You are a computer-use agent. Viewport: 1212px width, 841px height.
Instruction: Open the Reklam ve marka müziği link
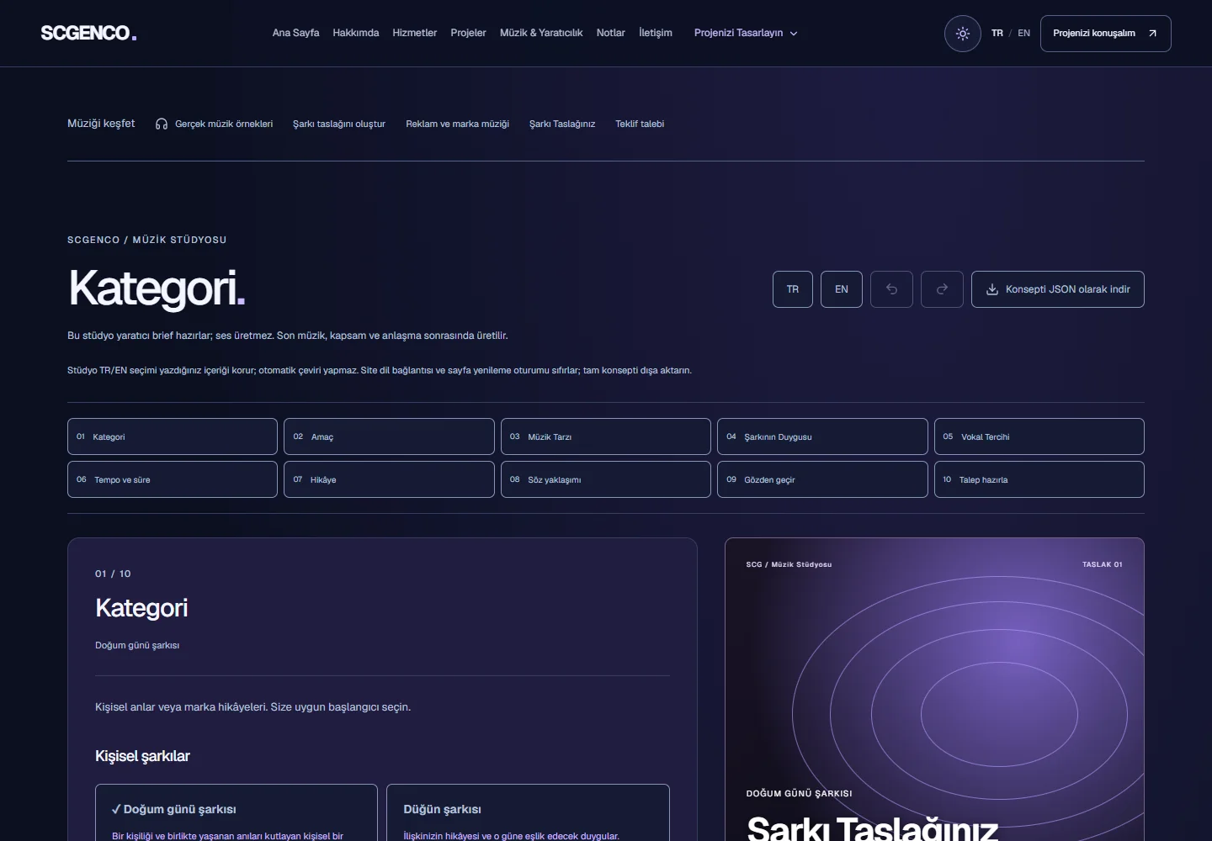pos(458,124)
